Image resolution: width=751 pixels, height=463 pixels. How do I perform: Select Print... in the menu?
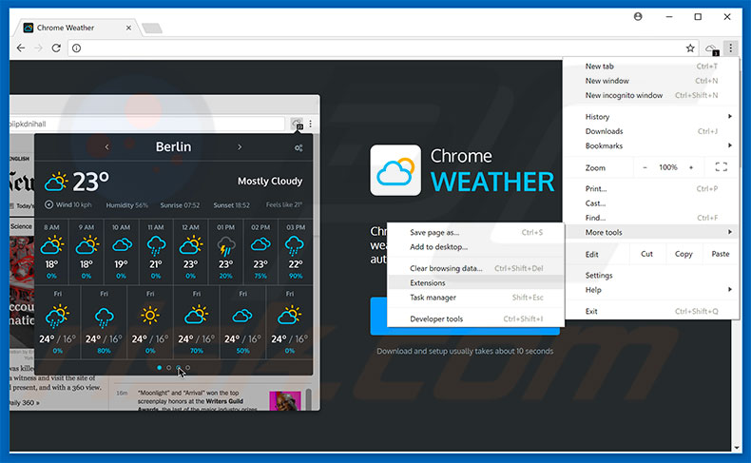[651, 188]
